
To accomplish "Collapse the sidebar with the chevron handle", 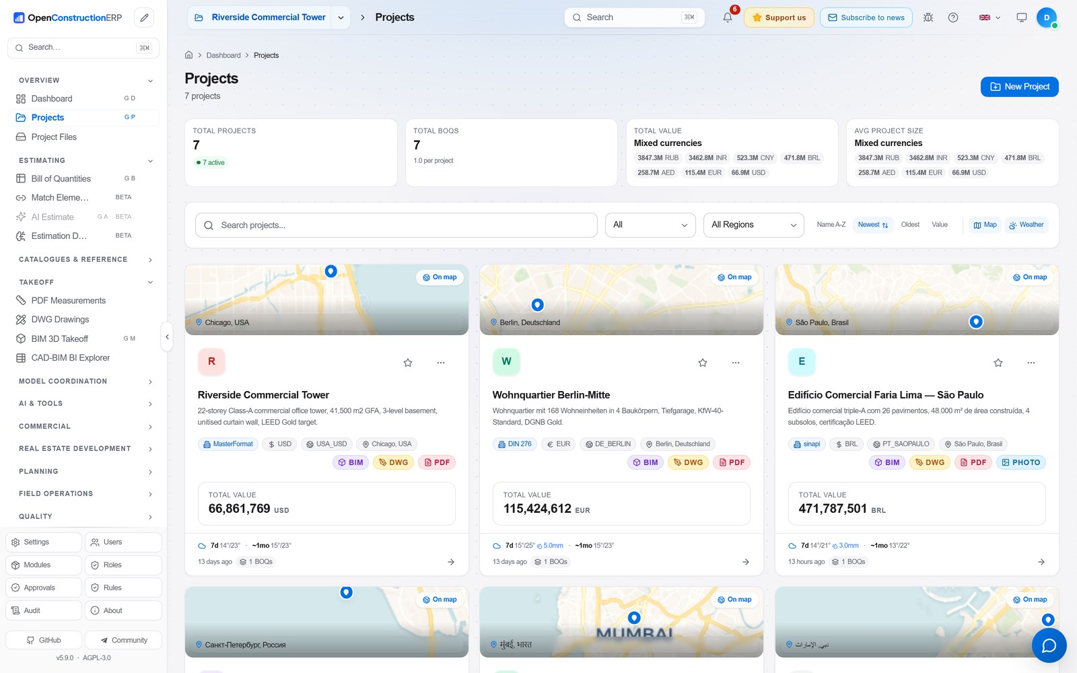I will coord(167,336).
